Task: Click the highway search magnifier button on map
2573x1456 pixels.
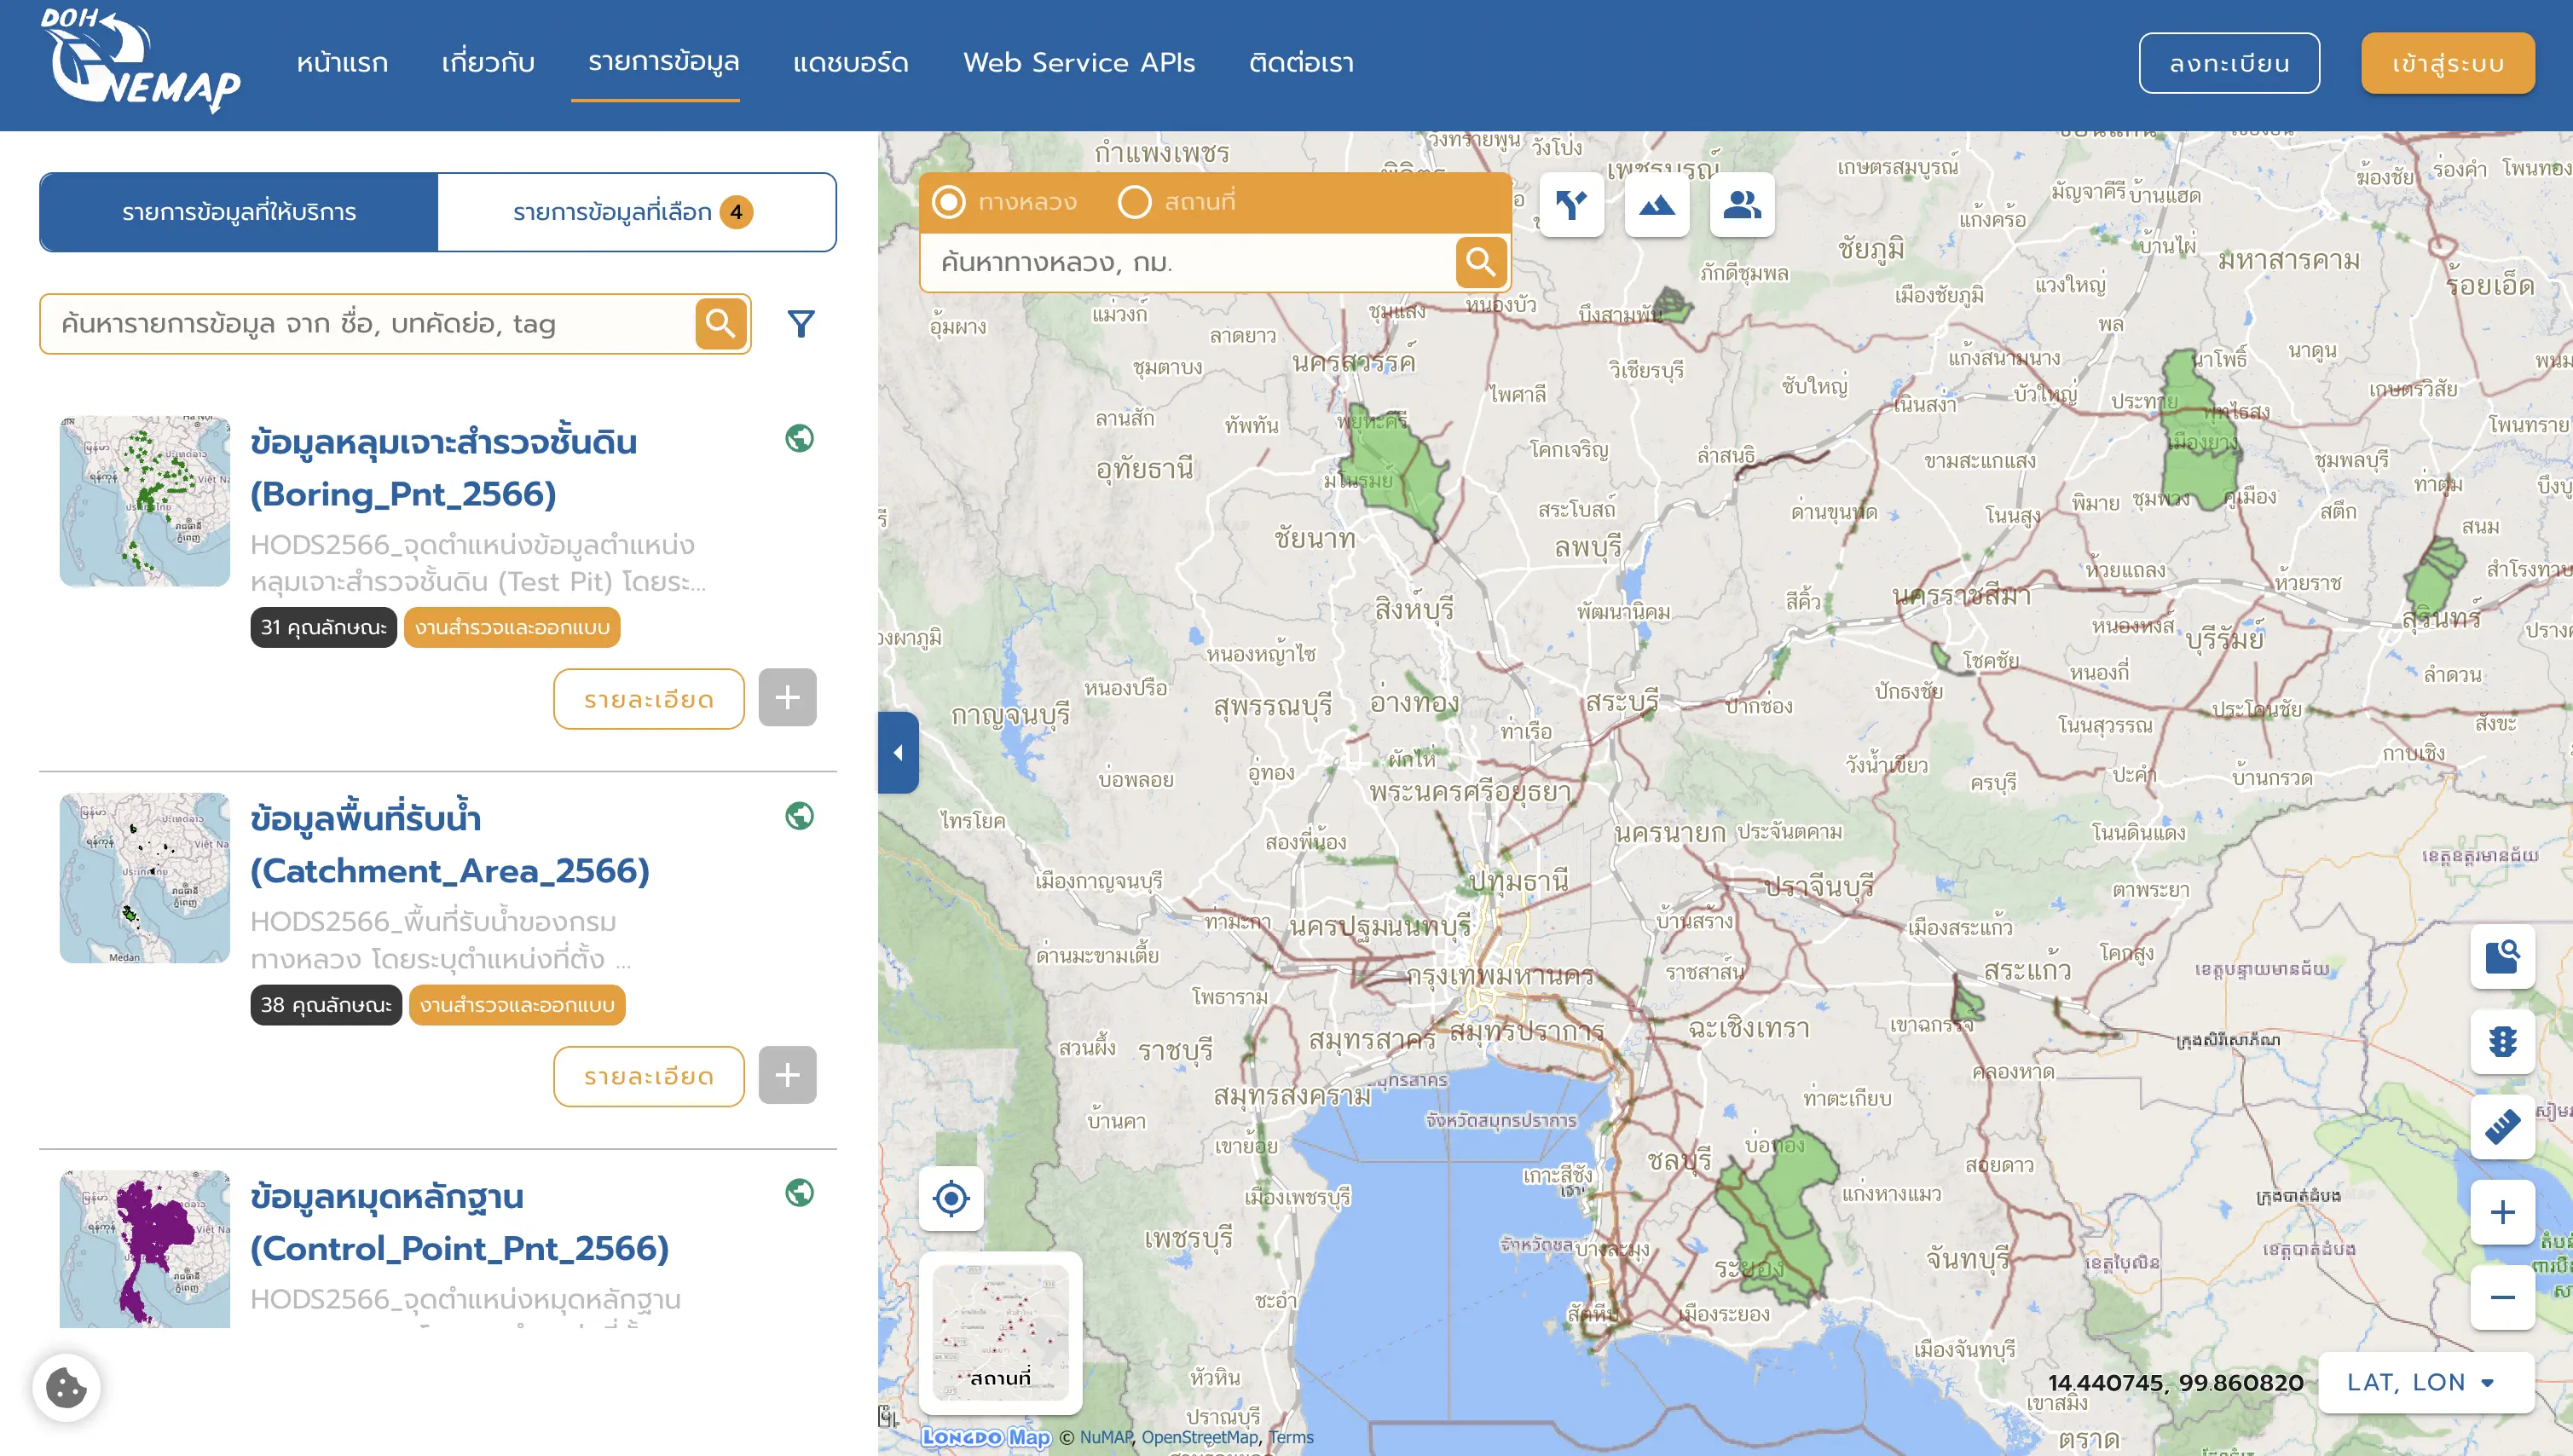Action: point(1481,262)
